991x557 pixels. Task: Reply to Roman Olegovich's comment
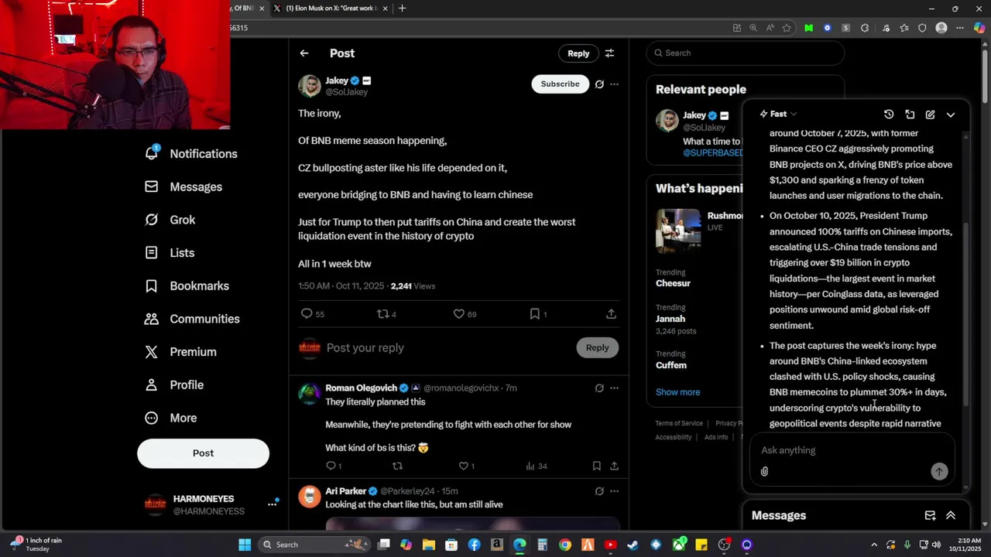pos(331,466)
